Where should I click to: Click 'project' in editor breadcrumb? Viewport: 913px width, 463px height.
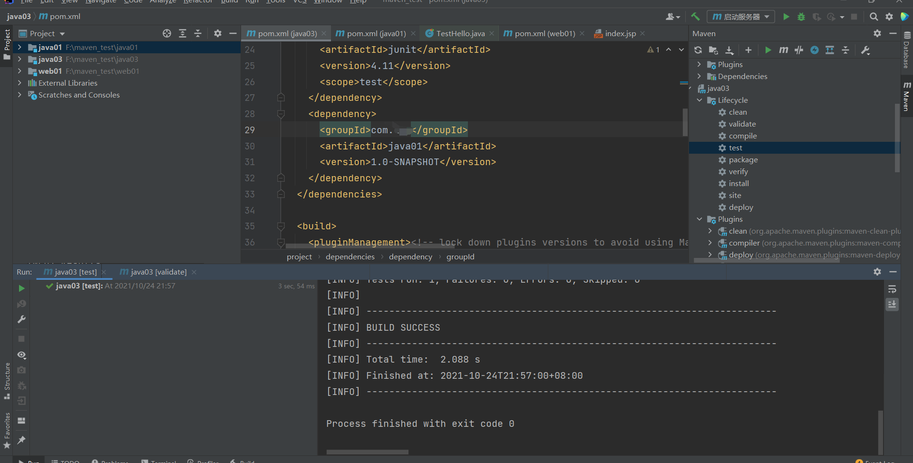(299, 256)
